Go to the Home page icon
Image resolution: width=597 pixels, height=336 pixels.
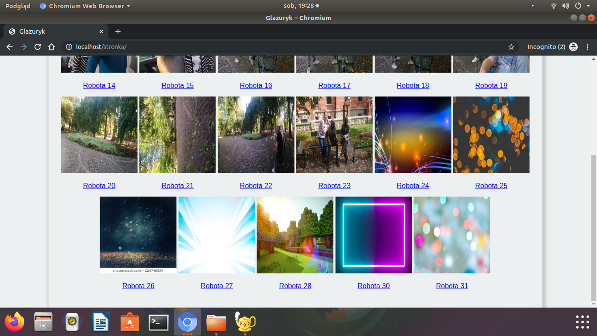[52, 47]
